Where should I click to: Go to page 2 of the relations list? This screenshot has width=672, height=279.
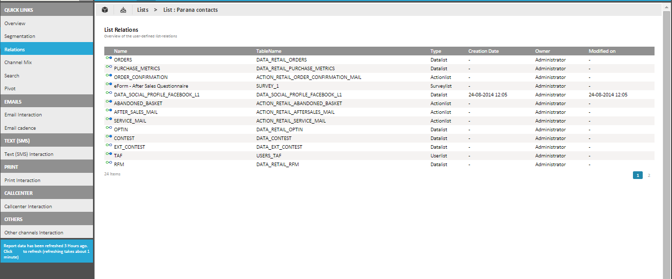click(648, 175)
